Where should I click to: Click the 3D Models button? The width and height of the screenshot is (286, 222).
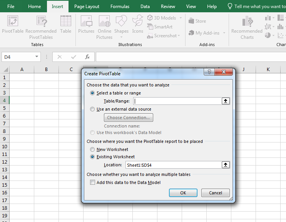click(x=162, y=18)
